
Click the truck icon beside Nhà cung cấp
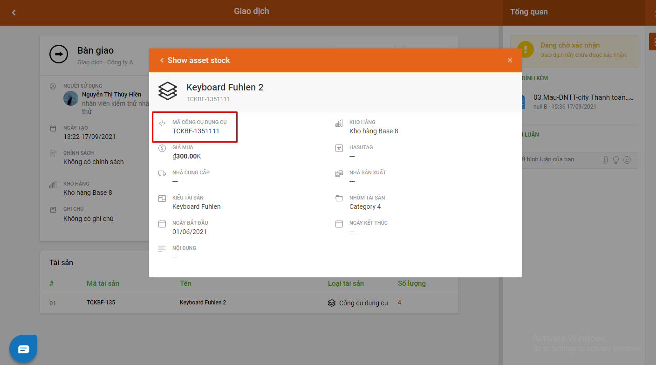pyautogui.click(x=162, y=173)
